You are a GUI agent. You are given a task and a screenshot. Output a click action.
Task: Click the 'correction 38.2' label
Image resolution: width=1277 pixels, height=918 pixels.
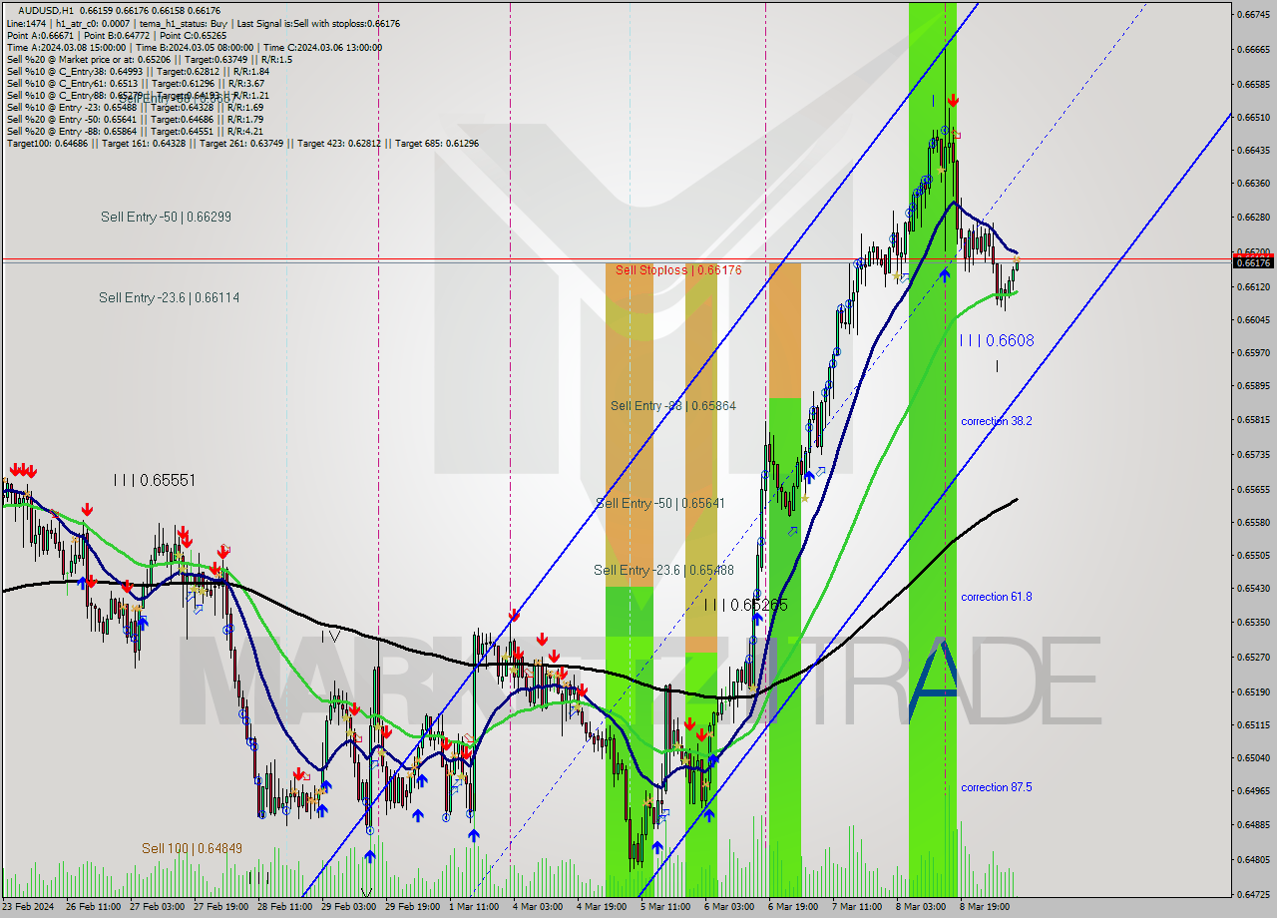tap(997, 421)
